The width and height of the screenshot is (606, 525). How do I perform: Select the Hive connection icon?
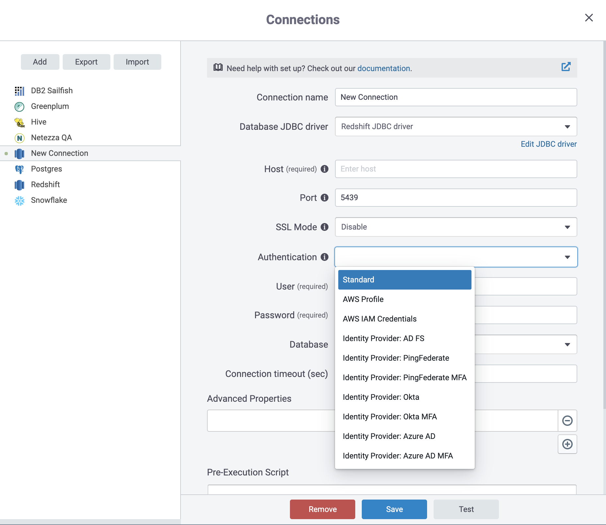[x=20, y=122]
